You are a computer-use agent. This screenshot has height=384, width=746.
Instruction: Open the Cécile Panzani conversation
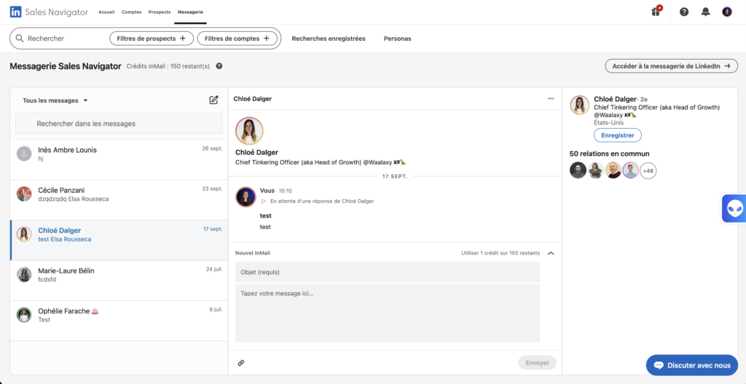click(119, 200)
